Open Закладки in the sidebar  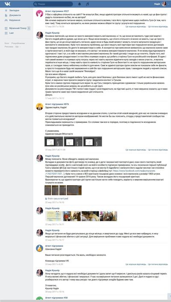point(14,10)
